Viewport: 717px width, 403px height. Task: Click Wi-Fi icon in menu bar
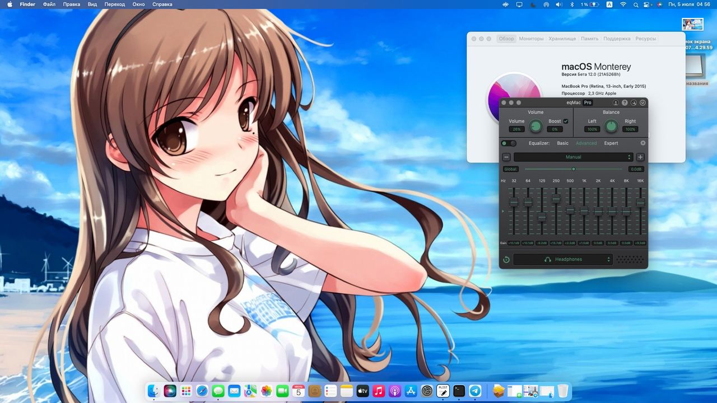coord(623,4)
